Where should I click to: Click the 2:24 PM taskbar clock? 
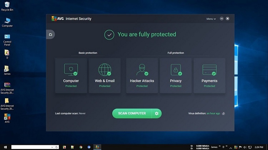click(x=259, y=147)
